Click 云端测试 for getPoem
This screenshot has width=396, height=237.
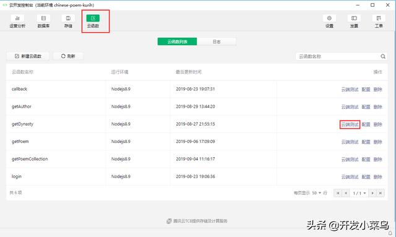(350, 142)
